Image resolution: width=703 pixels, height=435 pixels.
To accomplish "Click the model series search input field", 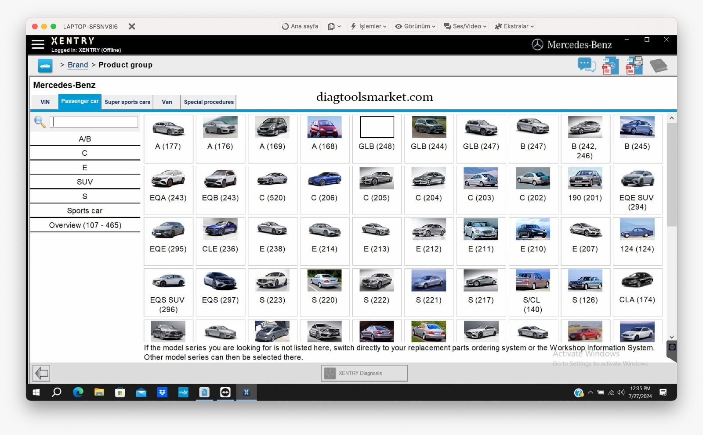I will (94, 122).
